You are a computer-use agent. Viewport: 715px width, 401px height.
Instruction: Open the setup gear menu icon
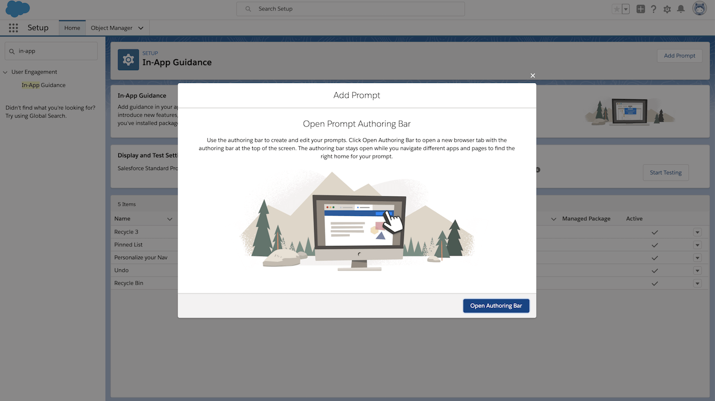coord(667,9)
